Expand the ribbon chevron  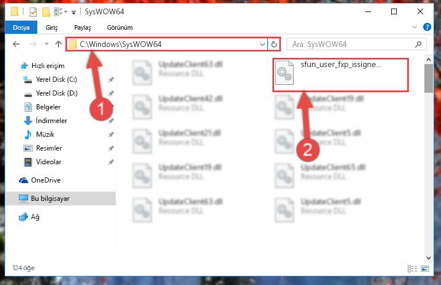pos(414,27)
